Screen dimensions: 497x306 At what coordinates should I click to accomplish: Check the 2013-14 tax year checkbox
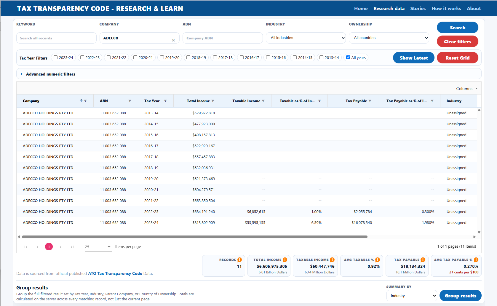click(x=321, y=57)
